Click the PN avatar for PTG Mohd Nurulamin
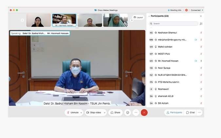This screenshot has width=221, height=138. 151,82
